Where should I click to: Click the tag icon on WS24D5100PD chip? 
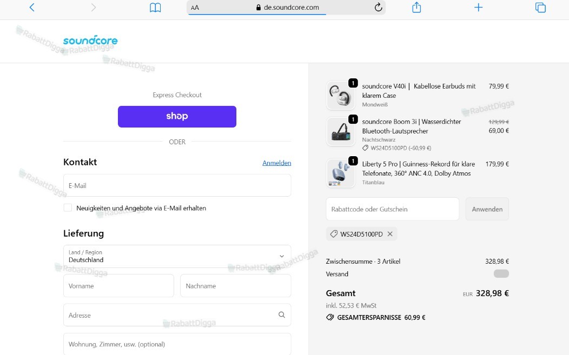click(334, 234)
